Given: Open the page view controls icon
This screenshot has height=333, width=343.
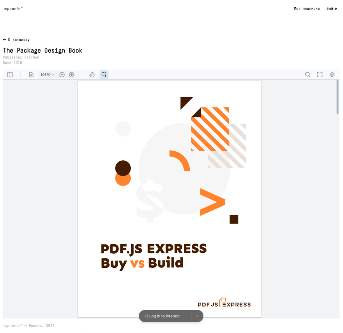Looking at the screenshot, I should (x=31, y=75).
